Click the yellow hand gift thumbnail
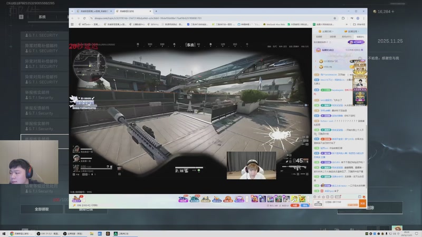 coord(294,199)
